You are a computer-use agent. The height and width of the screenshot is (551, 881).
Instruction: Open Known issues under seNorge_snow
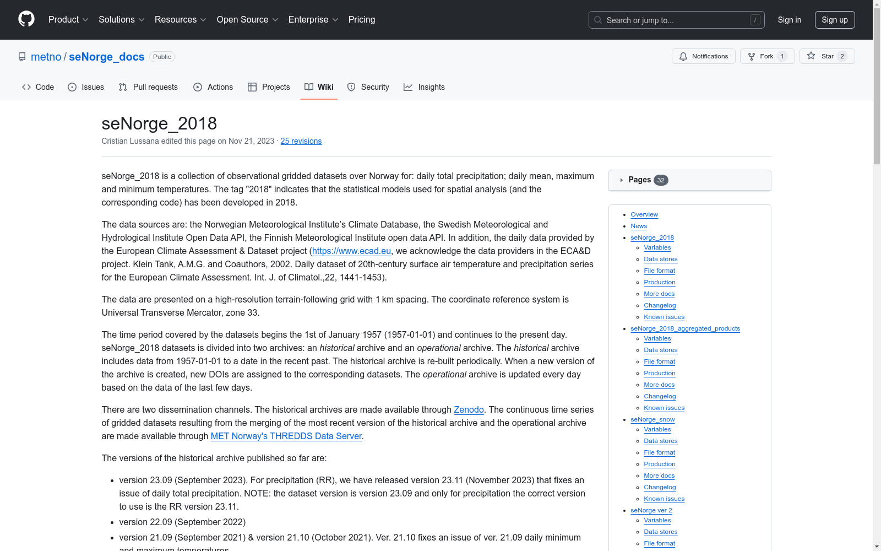(664, 499)
